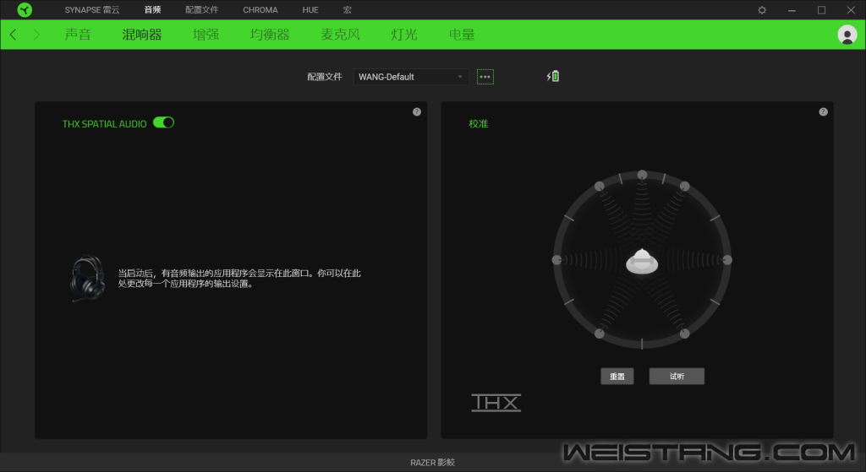
Task: Open the 增强 subtab
Action: pos(206,34)
